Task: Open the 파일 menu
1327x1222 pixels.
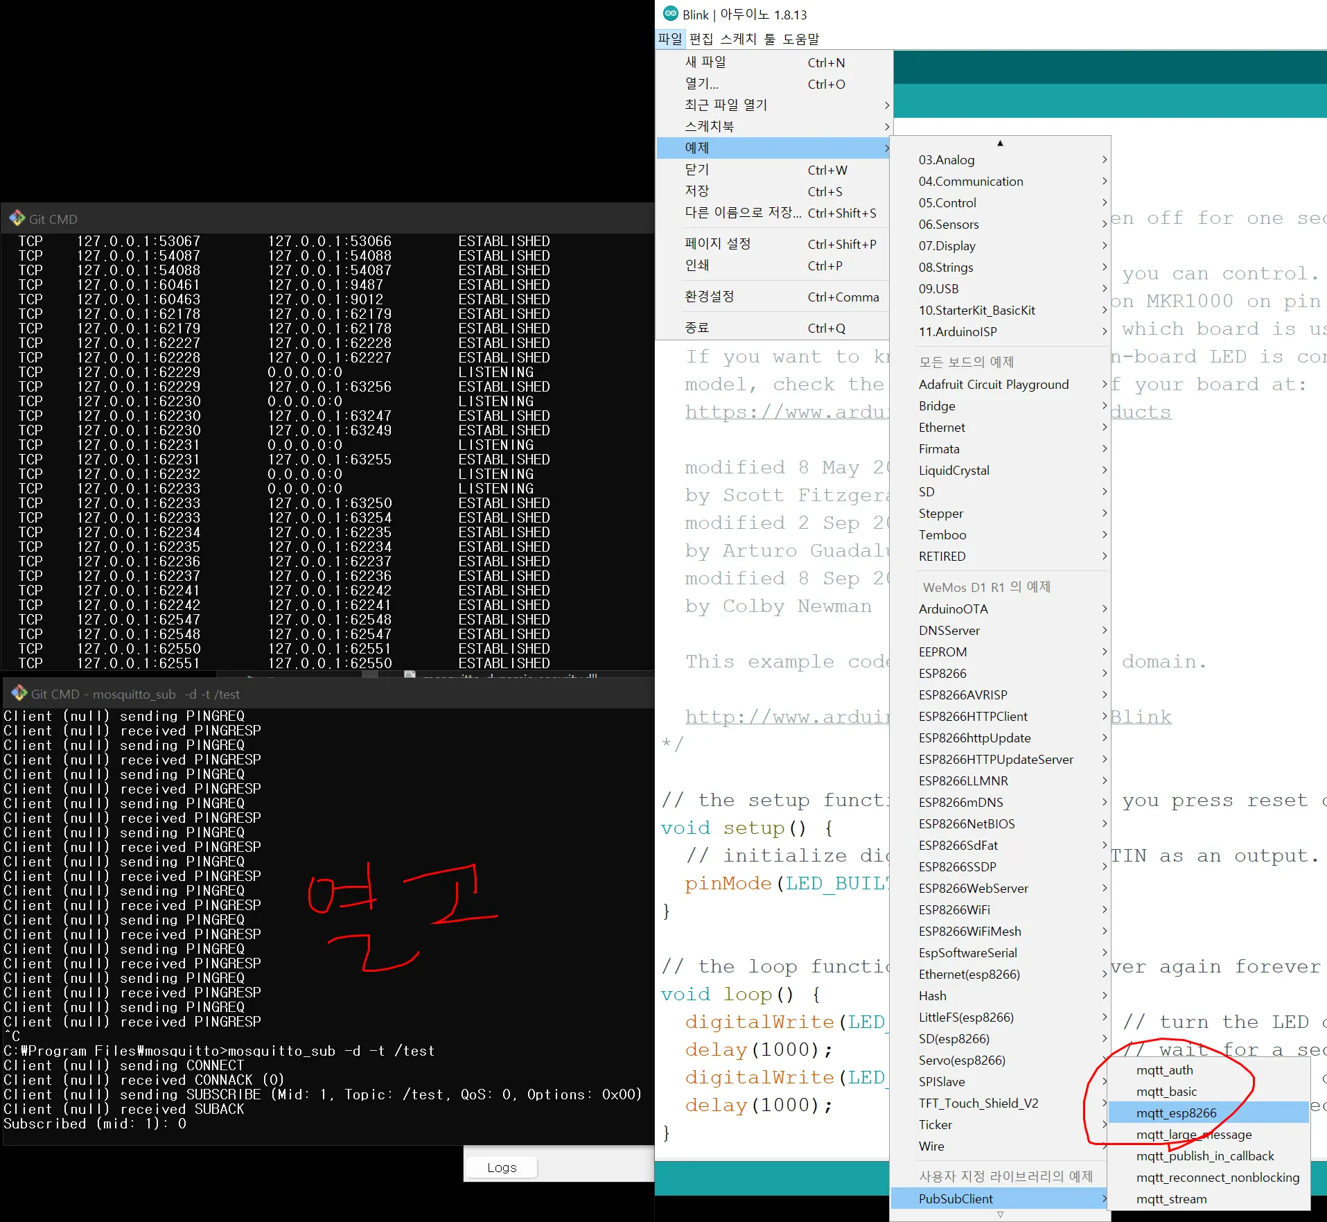Action: 670,39
